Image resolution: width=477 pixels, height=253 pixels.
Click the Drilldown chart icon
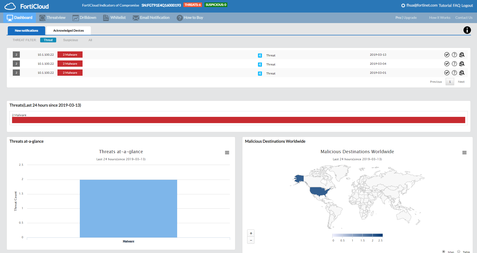point(76,18)
